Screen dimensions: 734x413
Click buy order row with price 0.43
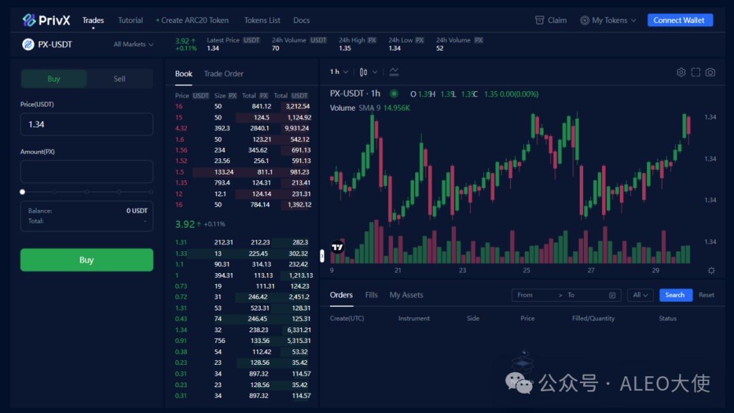(x=243, y=319)
